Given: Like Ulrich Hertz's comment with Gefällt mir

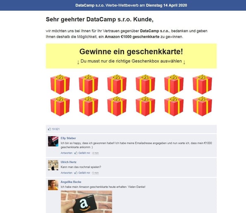Looking at the screenshot, I should pyautogui.click(x=82, y=172).
